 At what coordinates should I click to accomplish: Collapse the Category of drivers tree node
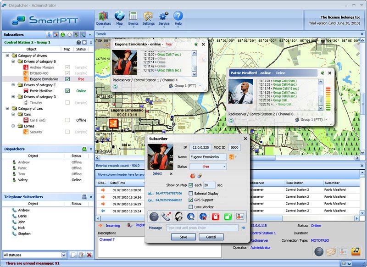(x=8, y=56)
